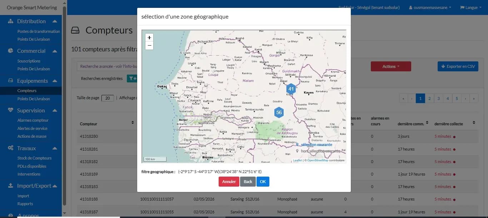Edit the Taille de page field
Screen dimensions: 488x218
(108, 98)
